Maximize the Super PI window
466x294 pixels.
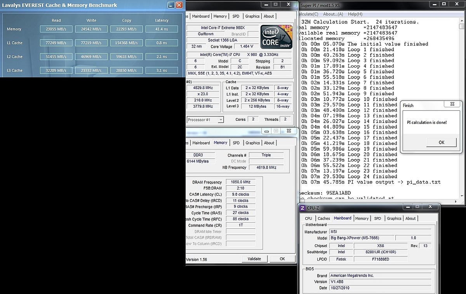(x=444, y=4)
